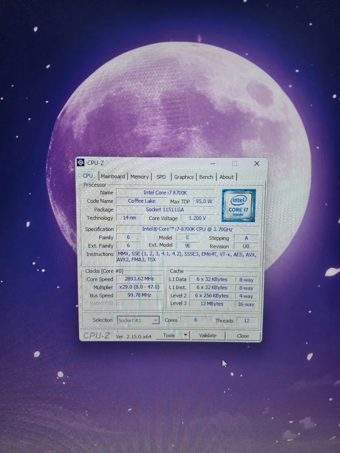This screenshot has width=340, height=453.
Task: Click the Bus Speed value 99.78 MHz
Action: coord(139,295)
